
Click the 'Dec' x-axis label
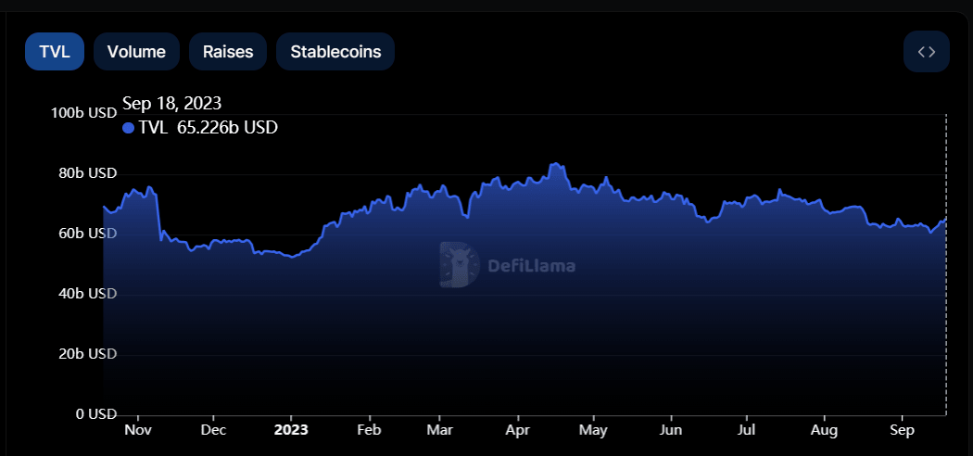point(213,430)
